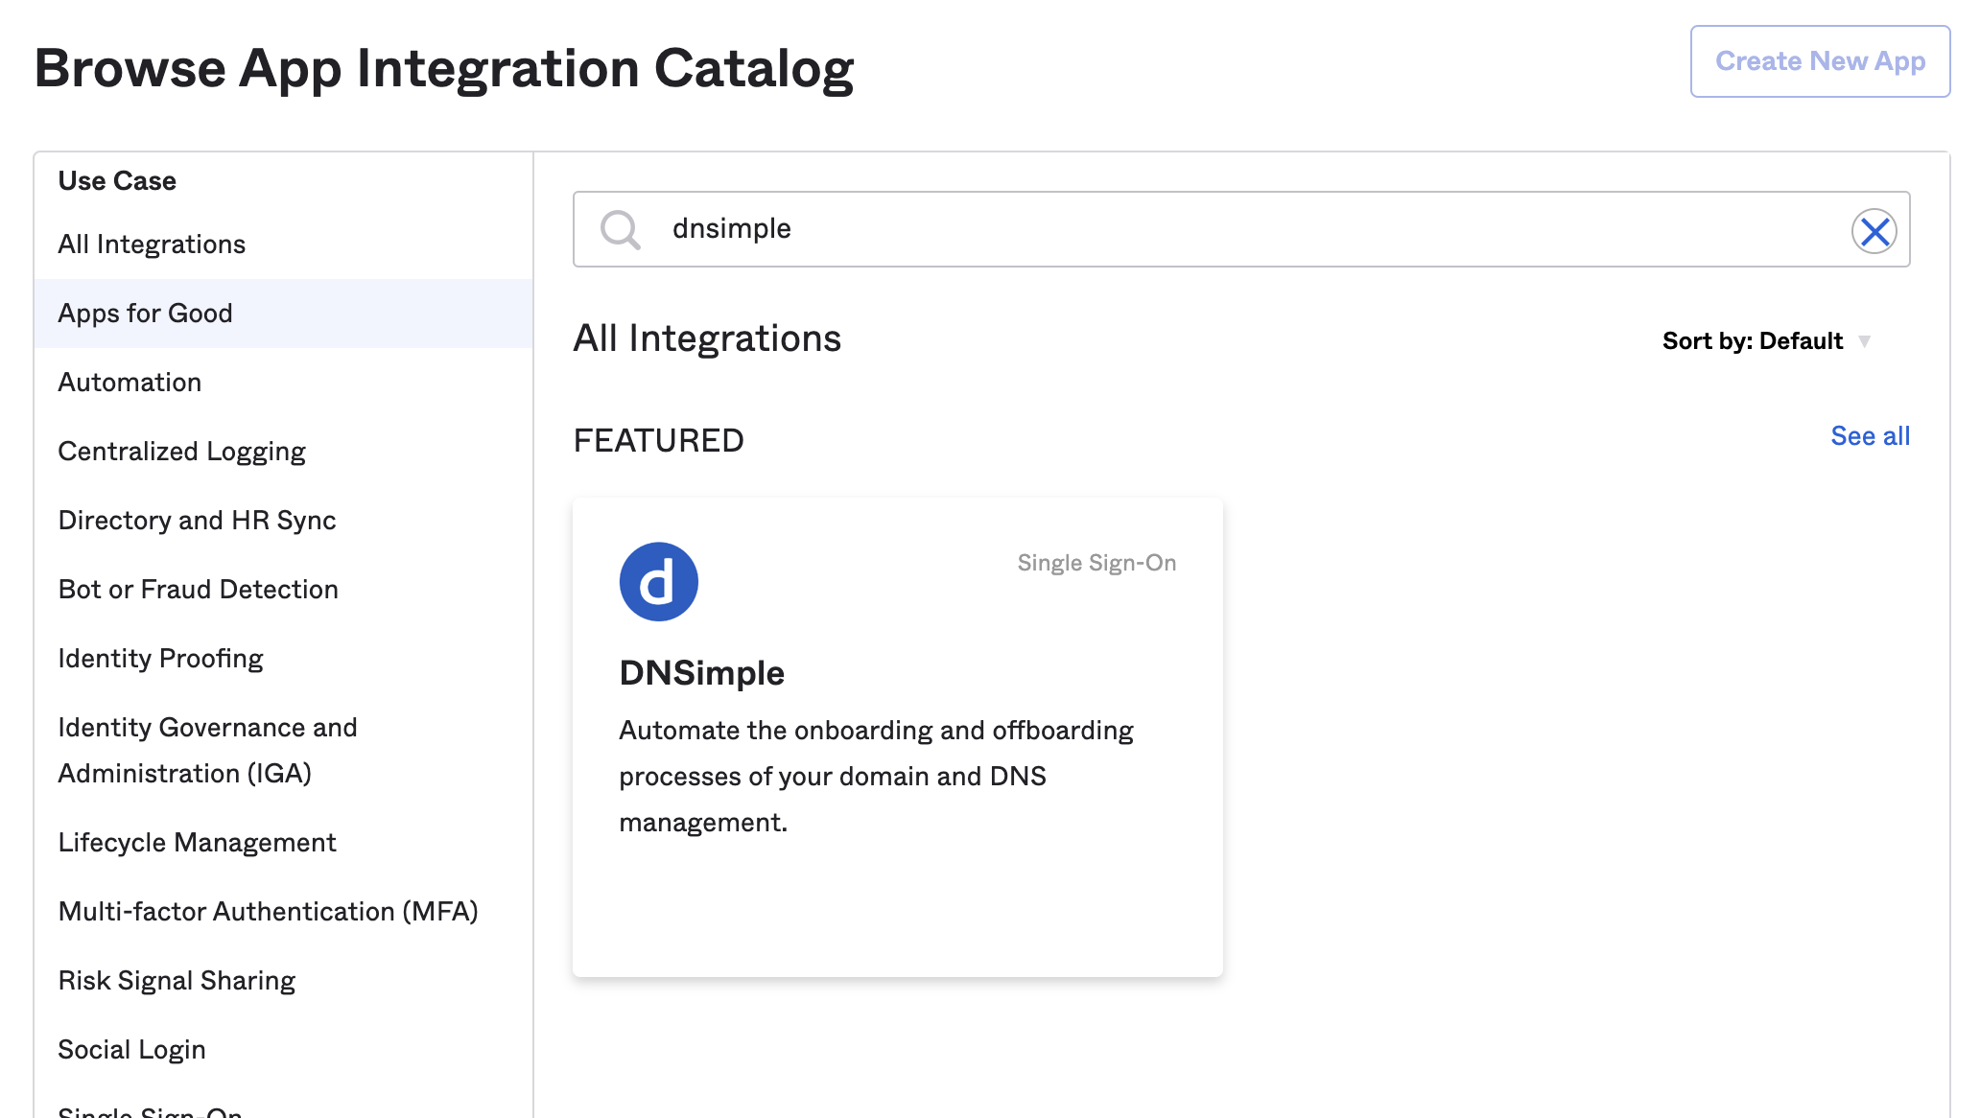Viewport: 1980px width, 1118px height.
Task: Expand the FEATURED section See all
Action: point(1870,436)
